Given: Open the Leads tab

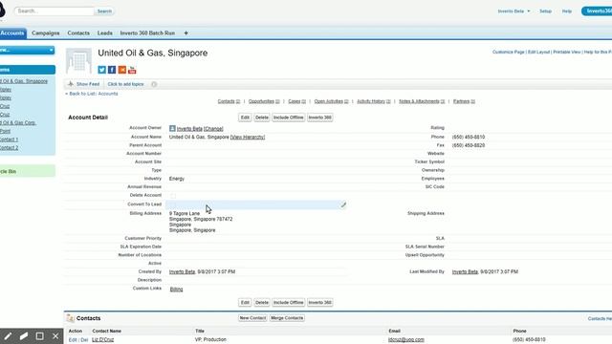Looking at the screenshot, I should (105, 33).
